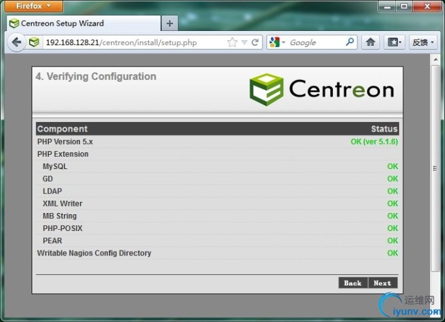Select the 'PHP Extension' heading row
This screenshot has height=322, width=445.
[x=63, y=154]
